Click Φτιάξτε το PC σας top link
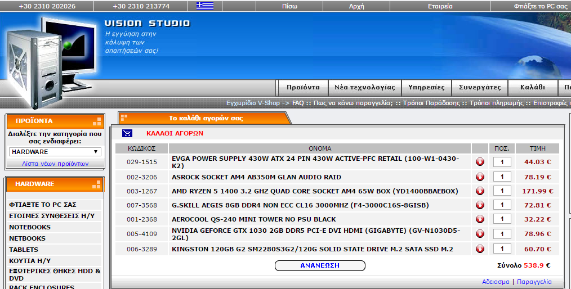This screenshot has width=571, height=289. pyautogui.click(x=541, y=6)
